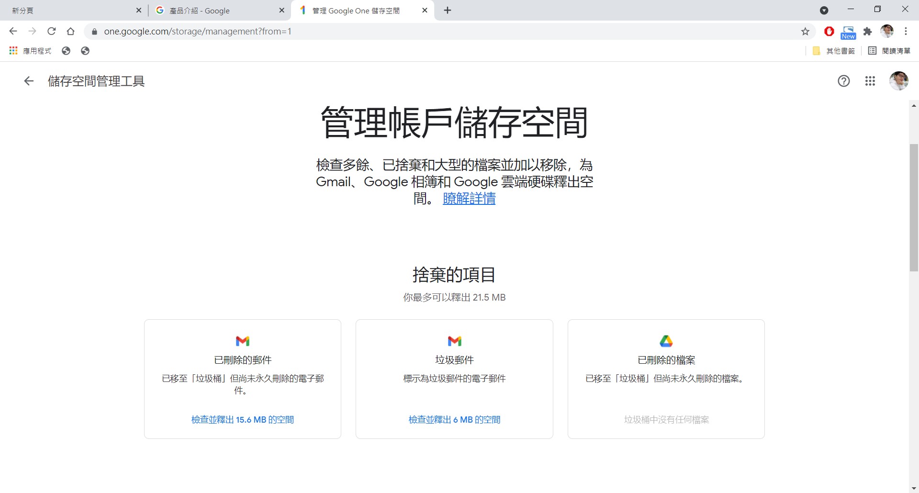The height and width of the screenshot is (493, 919).
Task: Close the 產品介紹 - Google tab
Action: point(281,11)
